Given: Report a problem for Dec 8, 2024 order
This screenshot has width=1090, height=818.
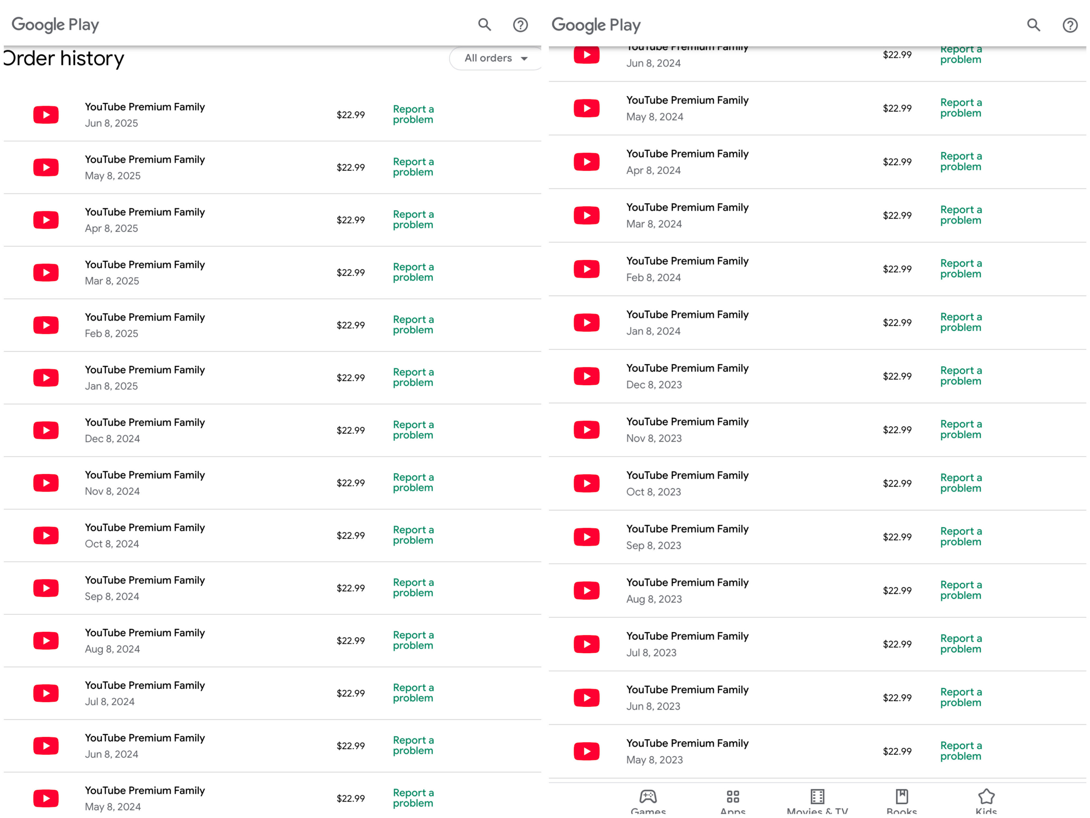Looking at the screenshot, I should [x=413, y=430].
